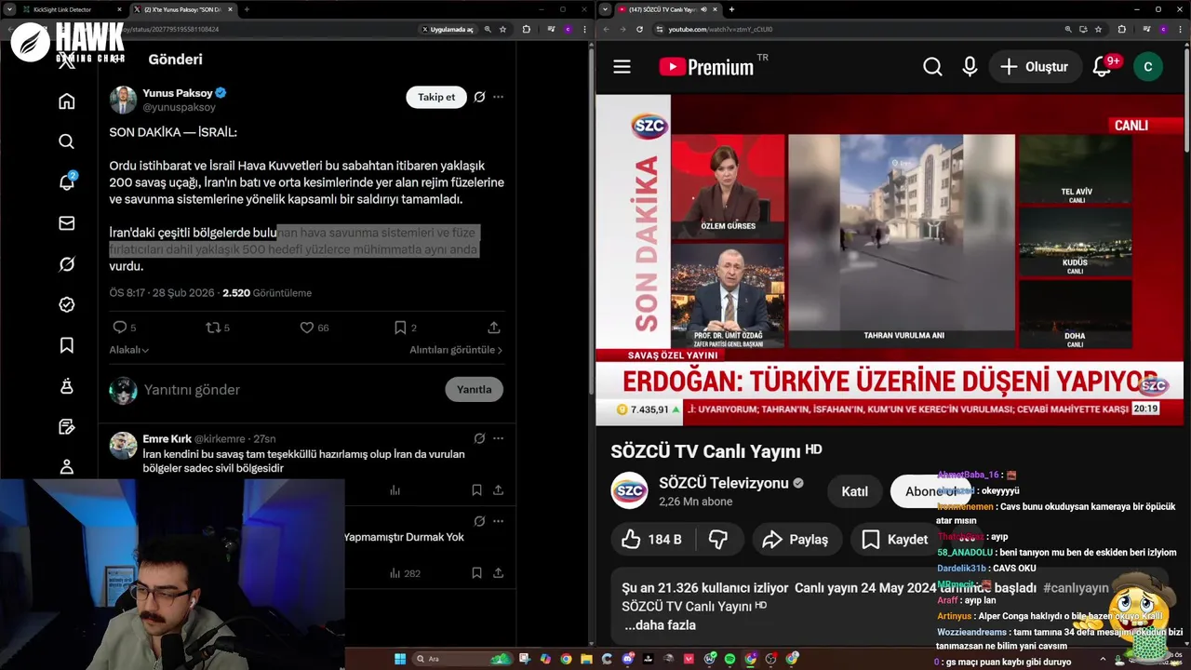
Task: Open Grok icon in X sidebar
Action: (x=66, y=264)
